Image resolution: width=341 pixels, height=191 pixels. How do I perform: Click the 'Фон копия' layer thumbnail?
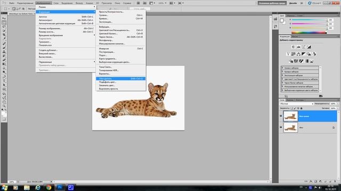(291, 116)
